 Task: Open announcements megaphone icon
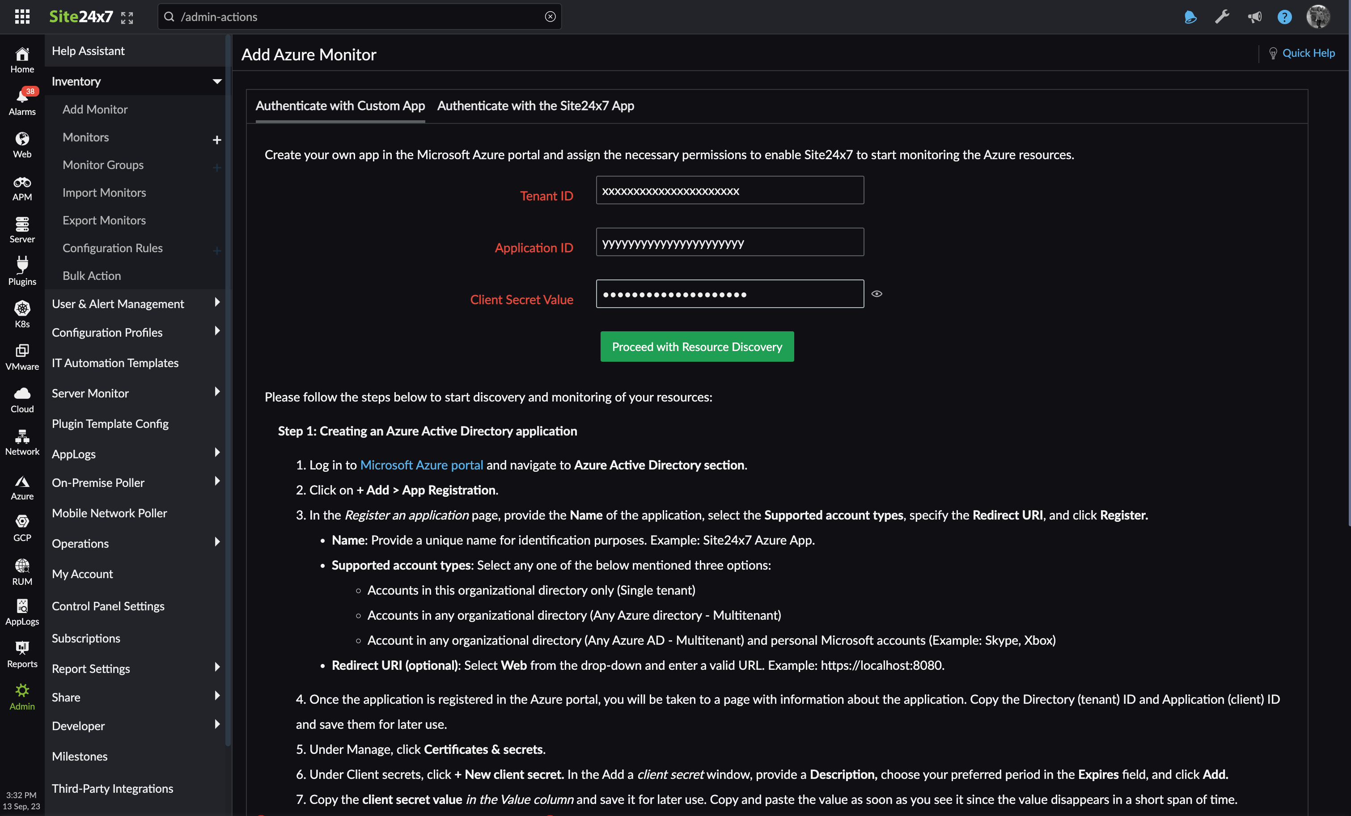point(1254,17)
